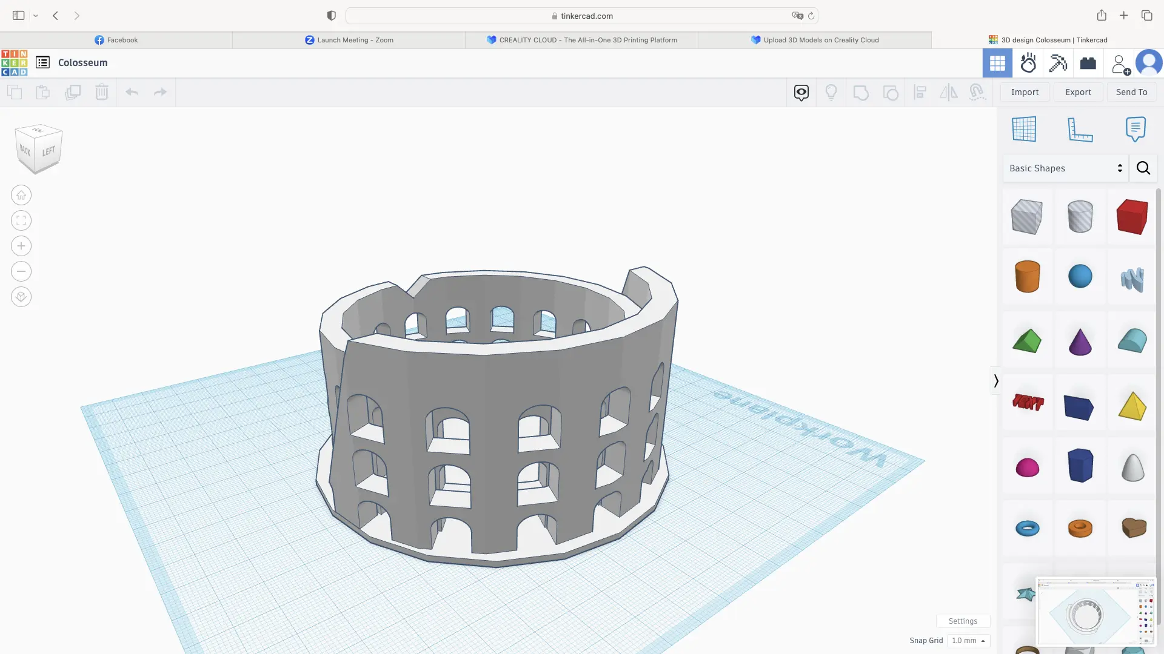The width and height of the screenshot is (1164, 654).
Task: Select the Ruler tool icon
Action: tap(1080, 129)
